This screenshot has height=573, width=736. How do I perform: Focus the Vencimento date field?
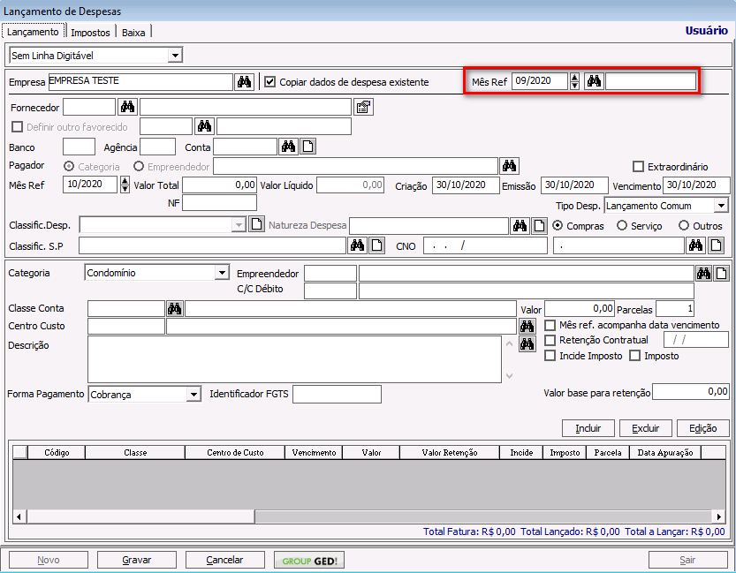(x=696, y=185)
